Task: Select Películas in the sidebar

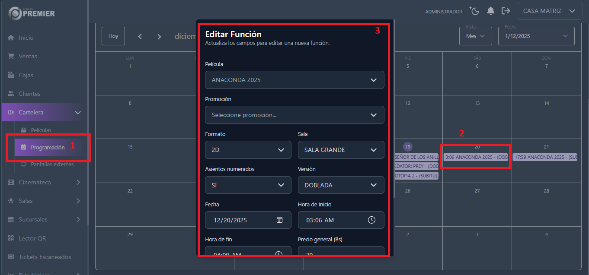Action: 41,130
